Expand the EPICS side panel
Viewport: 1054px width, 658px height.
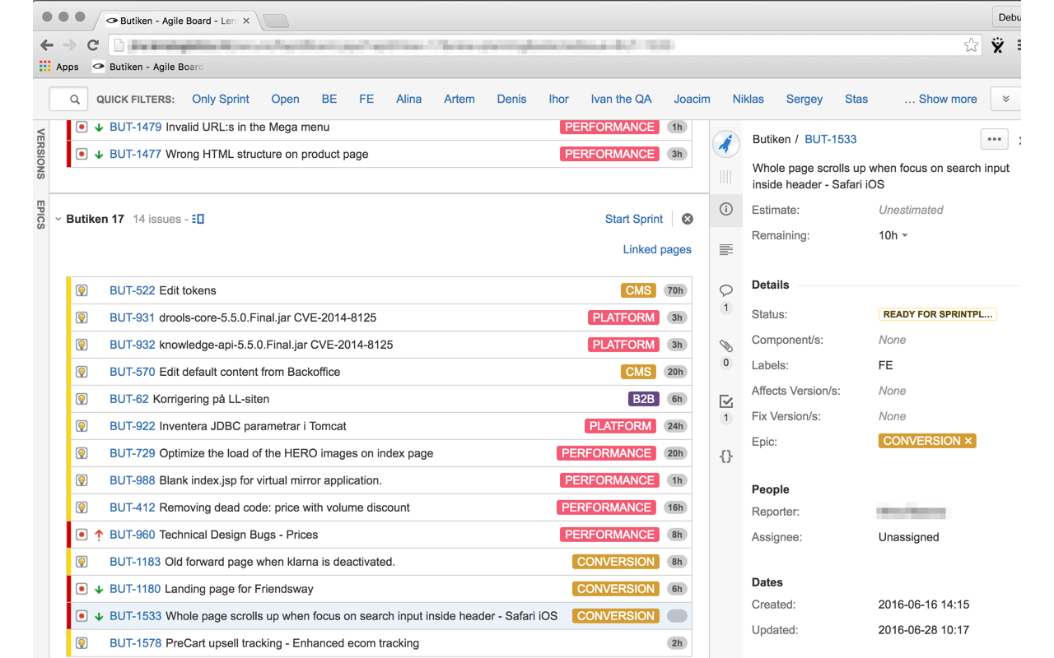coord(40,214)
